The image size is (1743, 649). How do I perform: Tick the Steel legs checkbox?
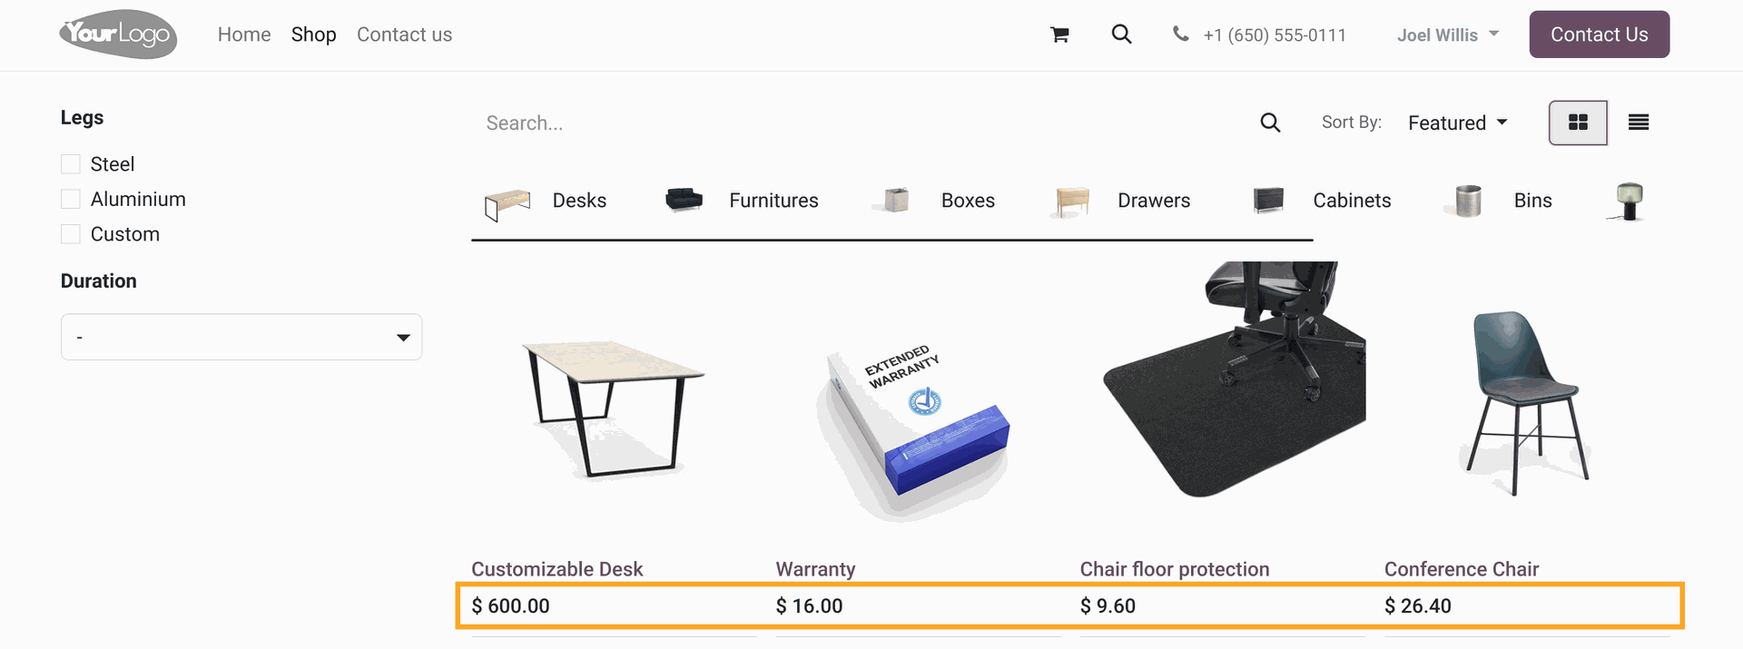coord(71,164)
